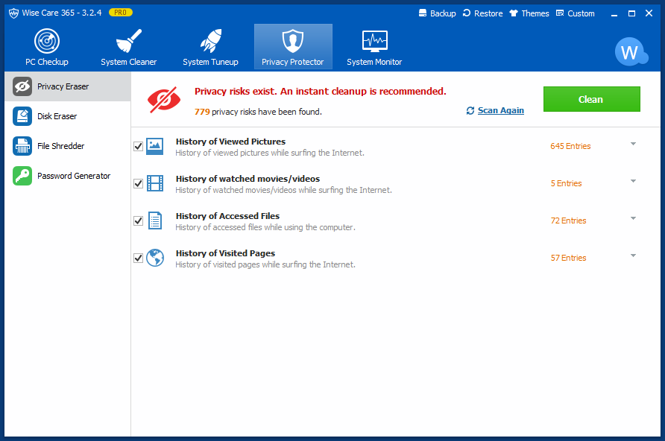Click the Wise Care 365 logo icon
This screenshot has width=665, height=441.
click(13, 13)
